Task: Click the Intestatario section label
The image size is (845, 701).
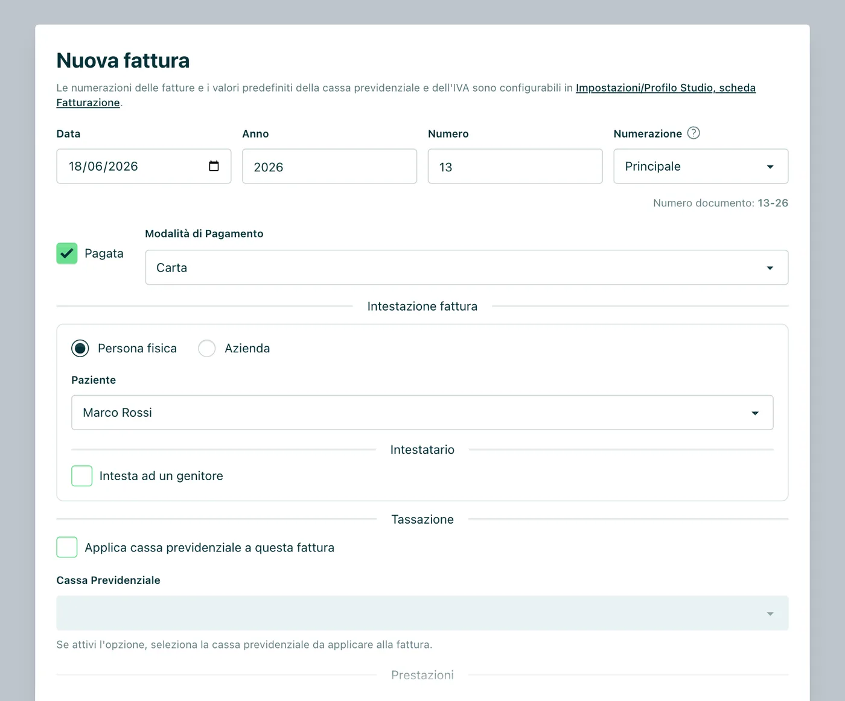Action: coord(422,449)
